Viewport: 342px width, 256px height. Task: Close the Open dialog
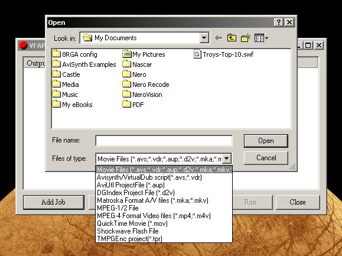(x=289, y=22)
